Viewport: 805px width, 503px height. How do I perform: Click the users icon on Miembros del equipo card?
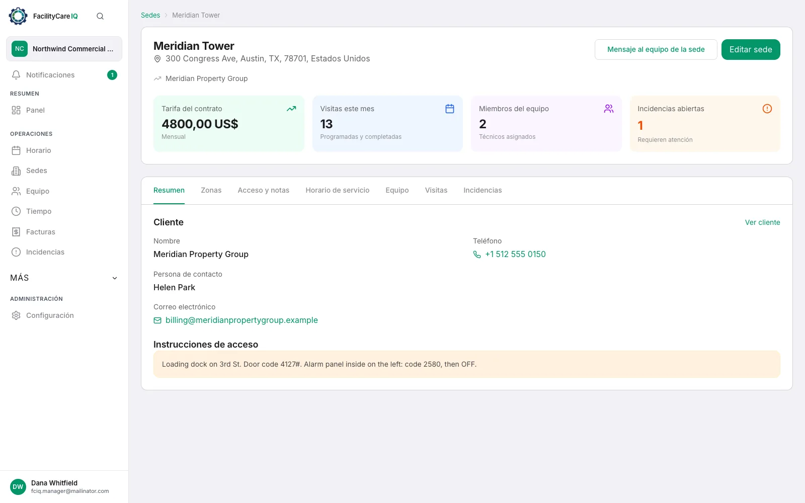pyautogui.click(x=609, y=109)
